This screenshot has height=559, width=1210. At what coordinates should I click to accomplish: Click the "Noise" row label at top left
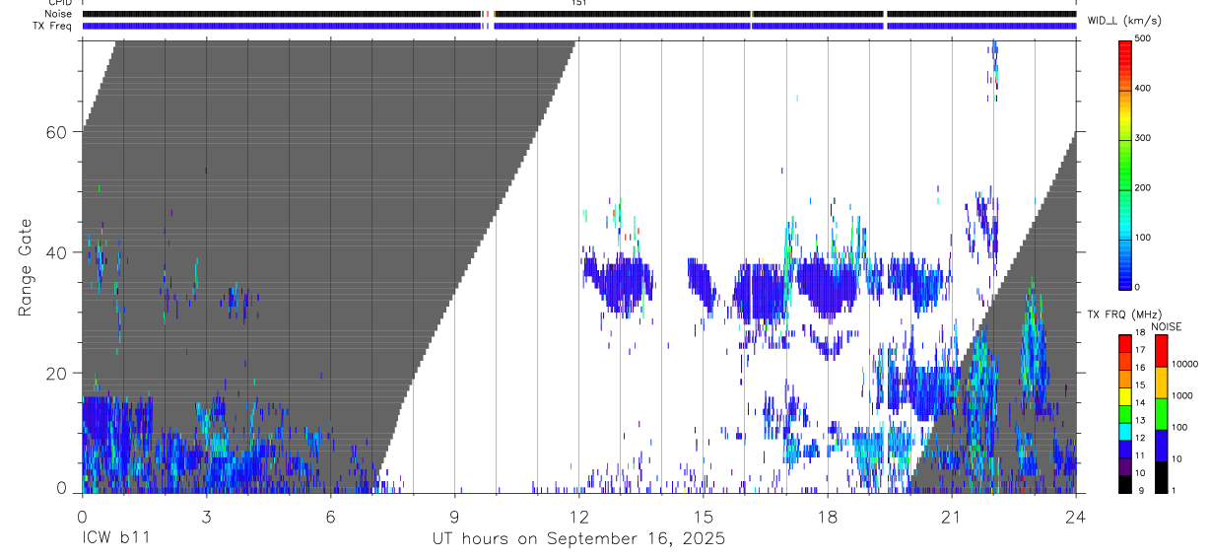pos(58,14)
